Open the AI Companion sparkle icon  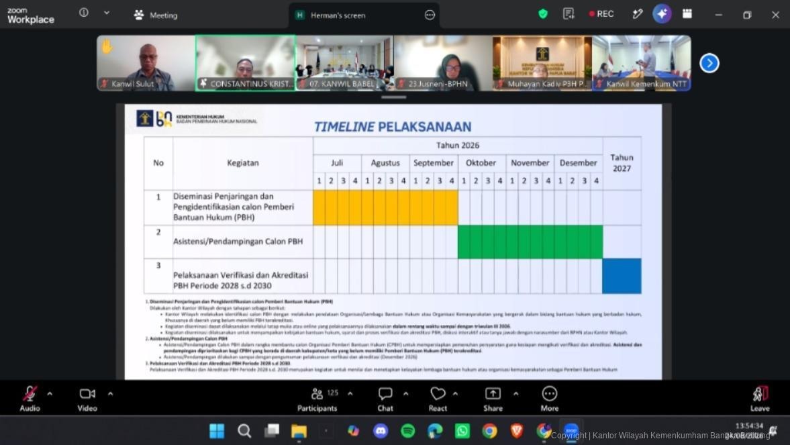point(662,13)
